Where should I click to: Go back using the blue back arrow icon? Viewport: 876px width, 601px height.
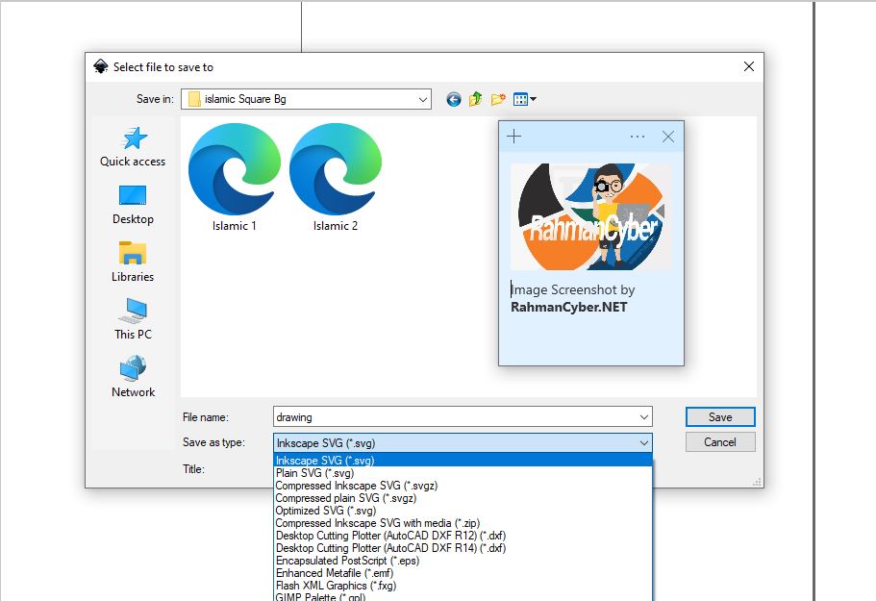[x=454, y=99]
